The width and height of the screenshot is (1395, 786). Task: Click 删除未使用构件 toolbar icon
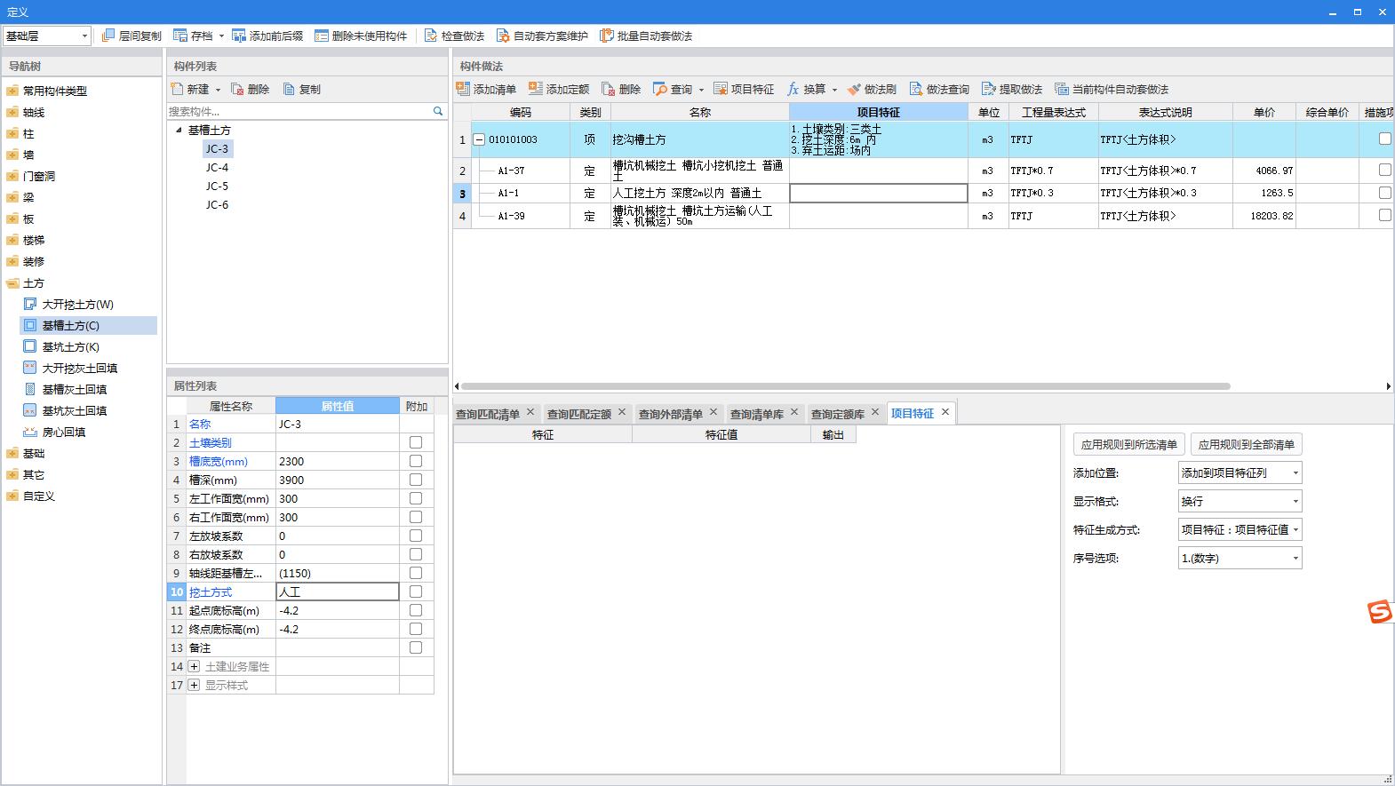click(x=322, y=36)
